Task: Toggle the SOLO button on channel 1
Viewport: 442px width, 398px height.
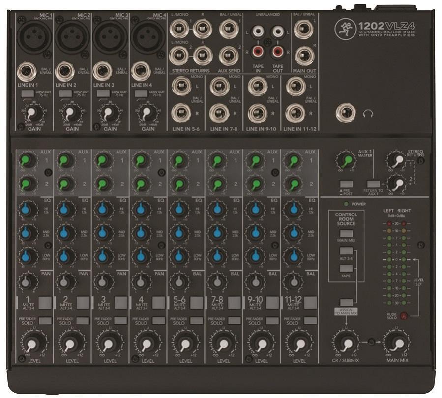Action: (x=45, y=320)
